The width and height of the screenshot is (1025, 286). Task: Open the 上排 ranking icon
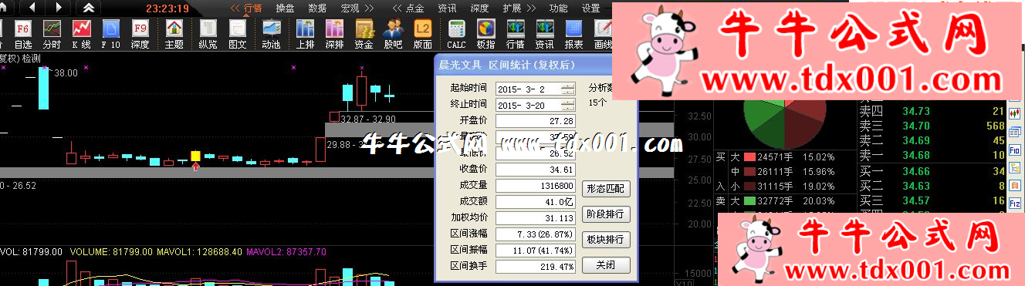(x=305, y=34)
